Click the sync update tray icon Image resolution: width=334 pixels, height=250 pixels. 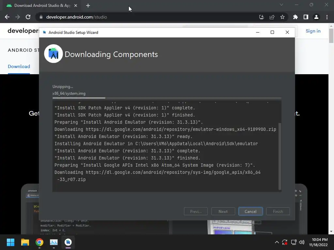coord(285,242)
